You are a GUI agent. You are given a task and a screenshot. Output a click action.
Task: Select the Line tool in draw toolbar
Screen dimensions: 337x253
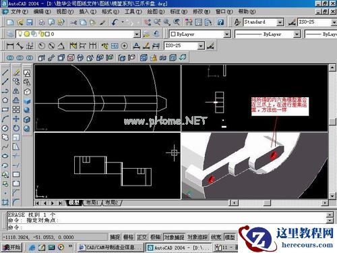click(5, 72)
